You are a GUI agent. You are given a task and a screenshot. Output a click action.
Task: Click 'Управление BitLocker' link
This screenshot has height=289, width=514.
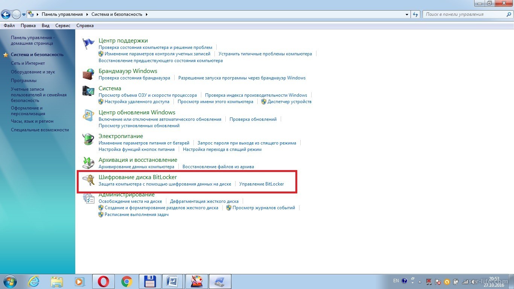coord(262,184)
